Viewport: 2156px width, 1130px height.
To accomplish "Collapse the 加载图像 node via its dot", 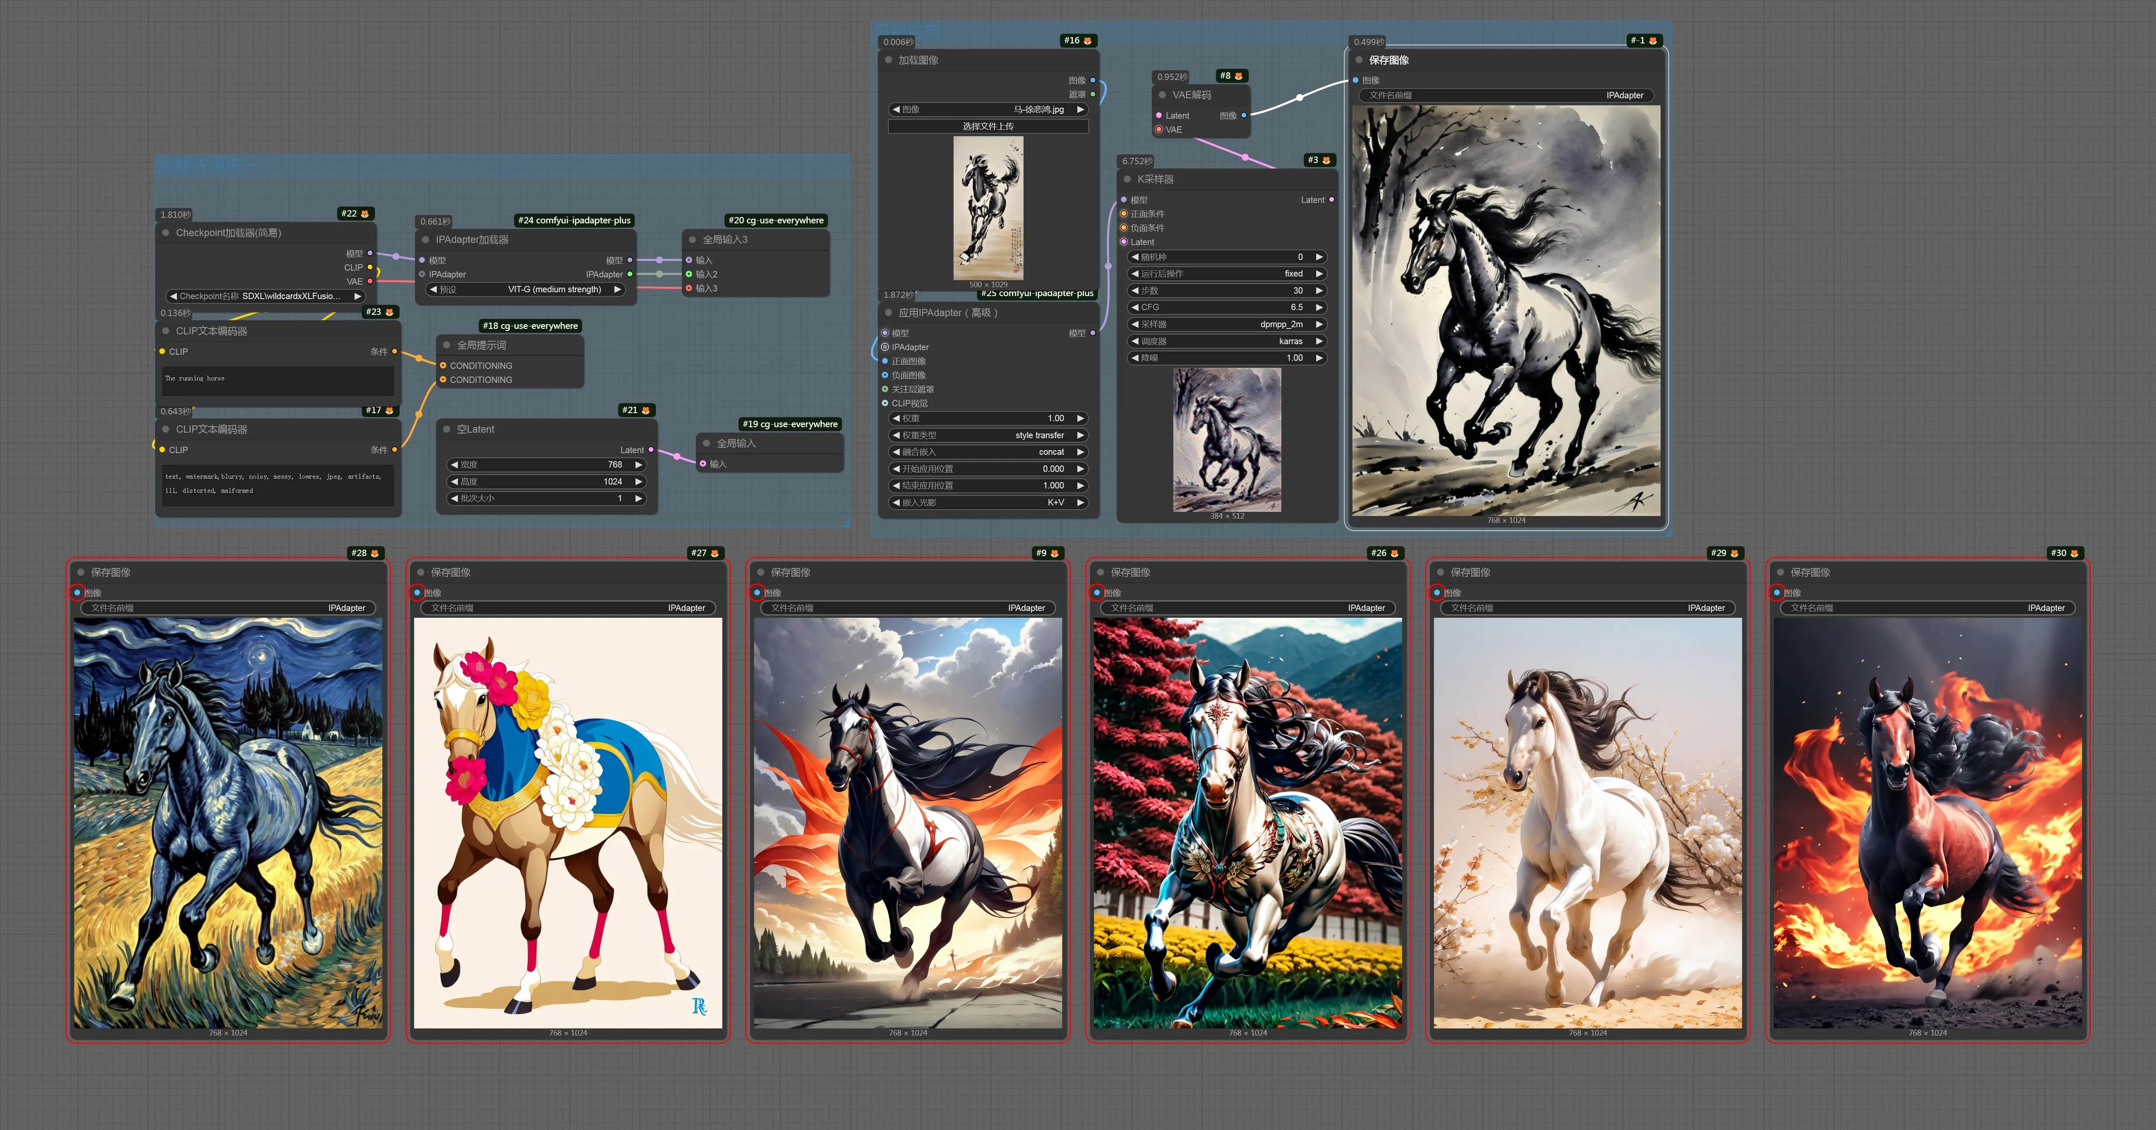I will 888,60.
